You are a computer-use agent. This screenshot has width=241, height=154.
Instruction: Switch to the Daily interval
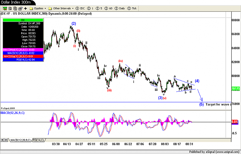click(120, 8)
